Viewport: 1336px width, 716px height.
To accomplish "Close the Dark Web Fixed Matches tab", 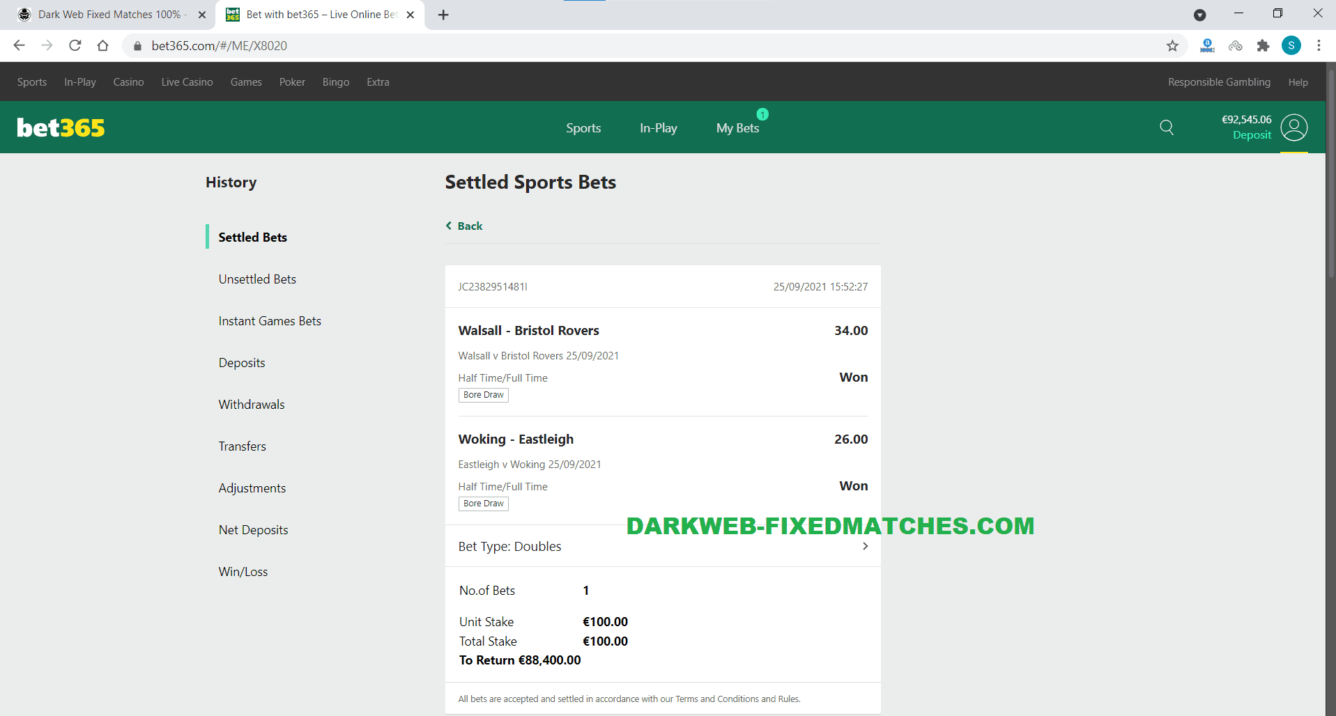I will click(202, 15).
